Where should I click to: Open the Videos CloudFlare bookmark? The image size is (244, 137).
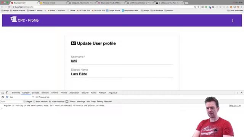click(x=57, y=11)
